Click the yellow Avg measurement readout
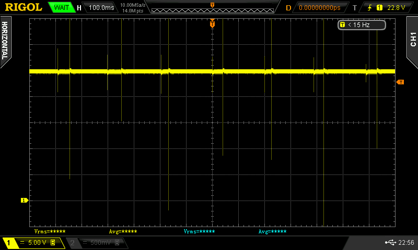Screen dimensions: 418x250 tap(123, 231)
